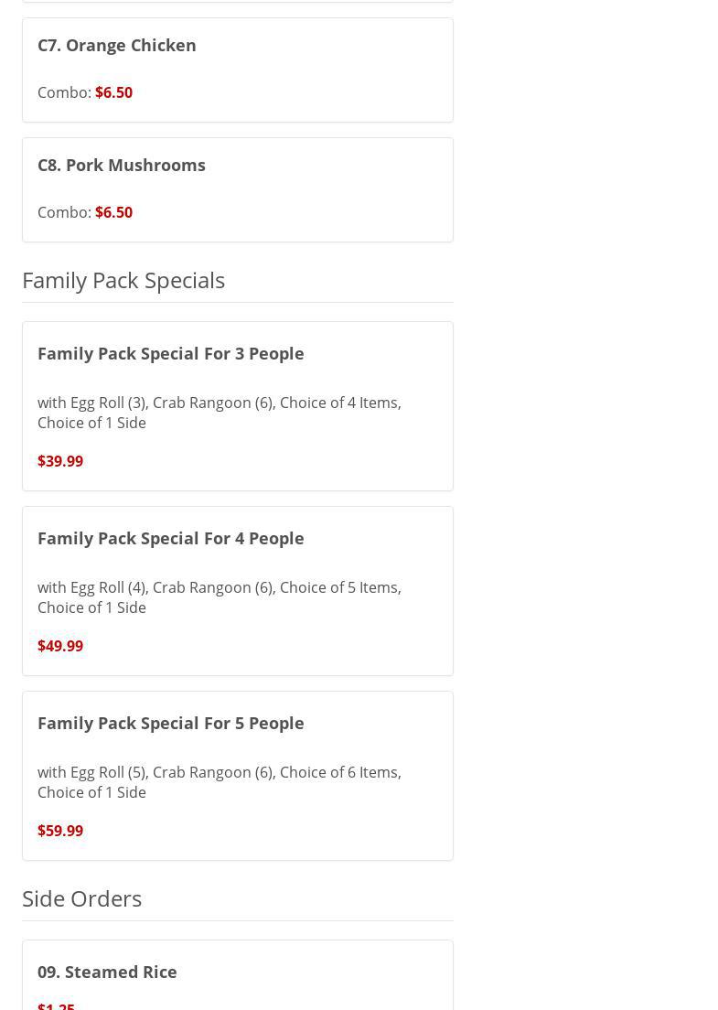Click the description mentioning Egg Roll (4)
The width and height of the screenshot is (718, 1010).
[x=219, y=597]
